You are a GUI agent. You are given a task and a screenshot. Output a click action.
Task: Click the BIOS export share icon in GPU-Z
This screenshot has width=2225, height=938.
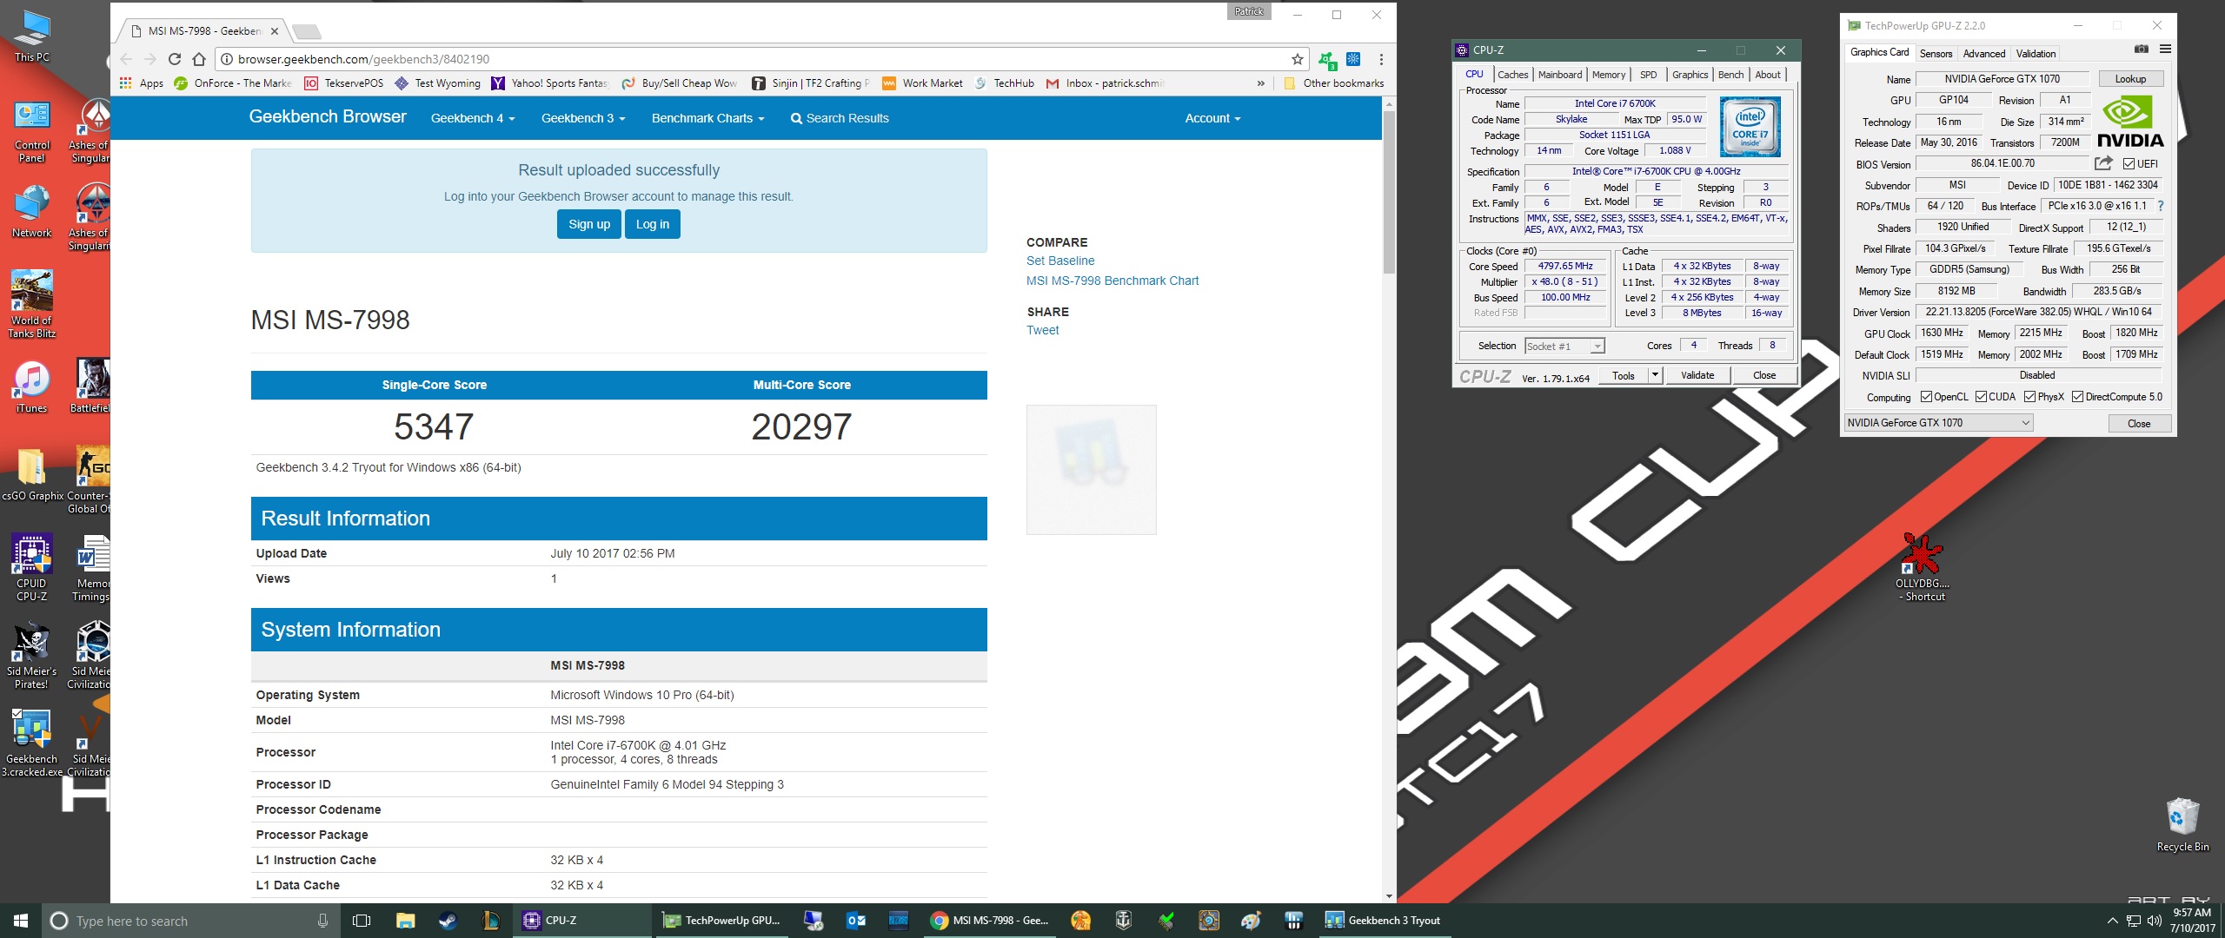pyautogui.click(x=2103, y=163)
